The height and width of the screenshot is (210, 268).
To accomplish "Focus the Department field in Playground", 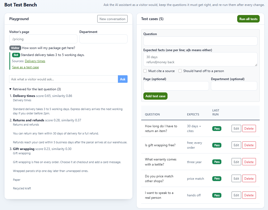I will tap(103, 39).
